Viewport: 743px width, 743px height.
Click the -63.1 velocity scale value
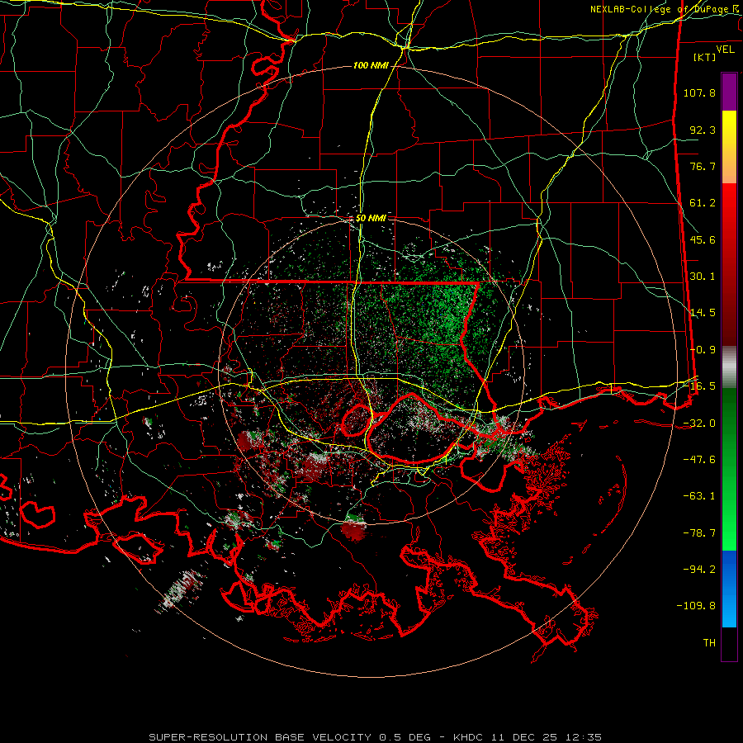pyautogui.click(x=699, y=496)
